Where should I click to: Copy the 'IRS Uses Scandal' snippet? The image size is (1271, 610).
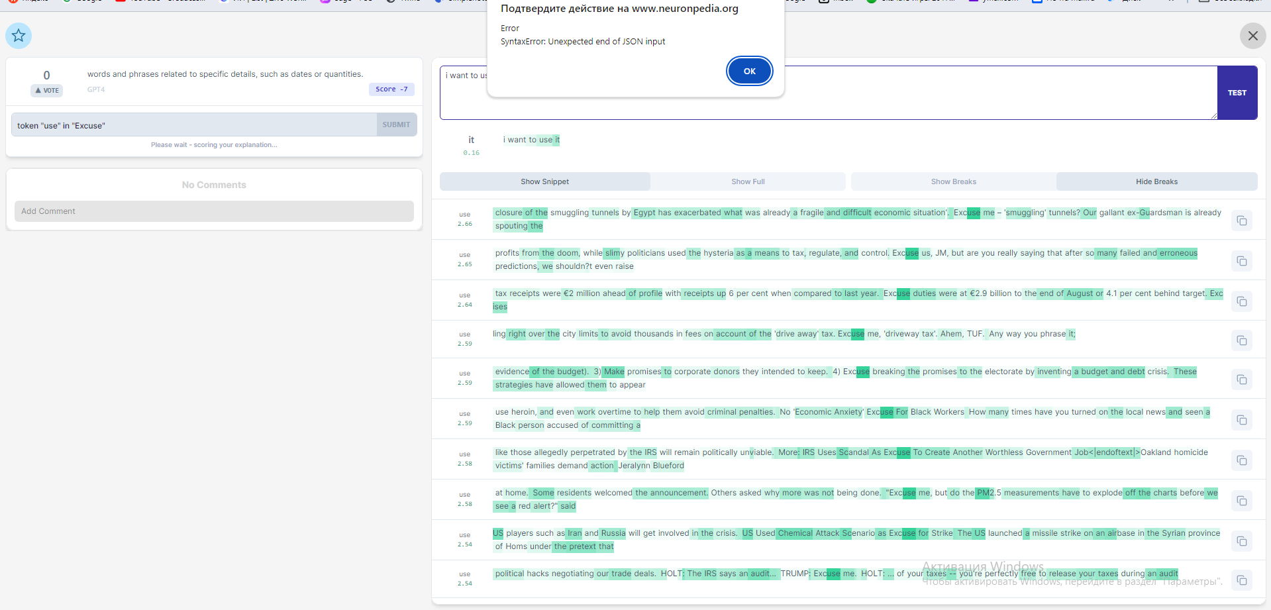[1242, 460]
